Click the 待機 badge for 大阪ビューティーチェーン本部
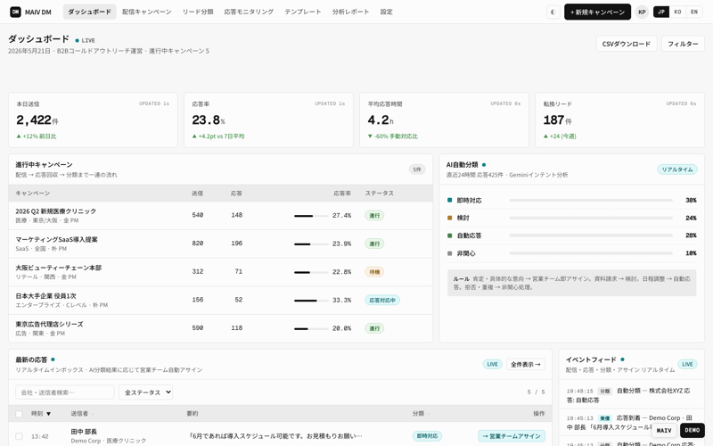 click(x=374, y=272)
